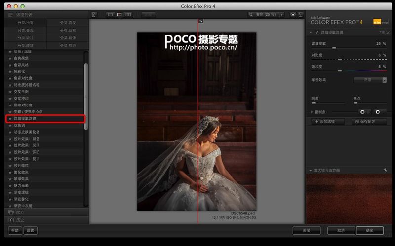The height and width of the screenshot is (246, 395).
Task: Click star icon next to 色彩化 filter
Action: click(x=10, y=71)
